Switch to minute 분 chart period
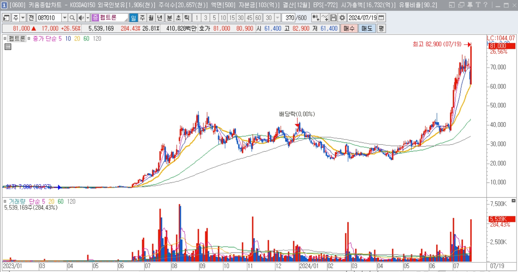Viewport: 518px width, 272px height. coord(169,18)
